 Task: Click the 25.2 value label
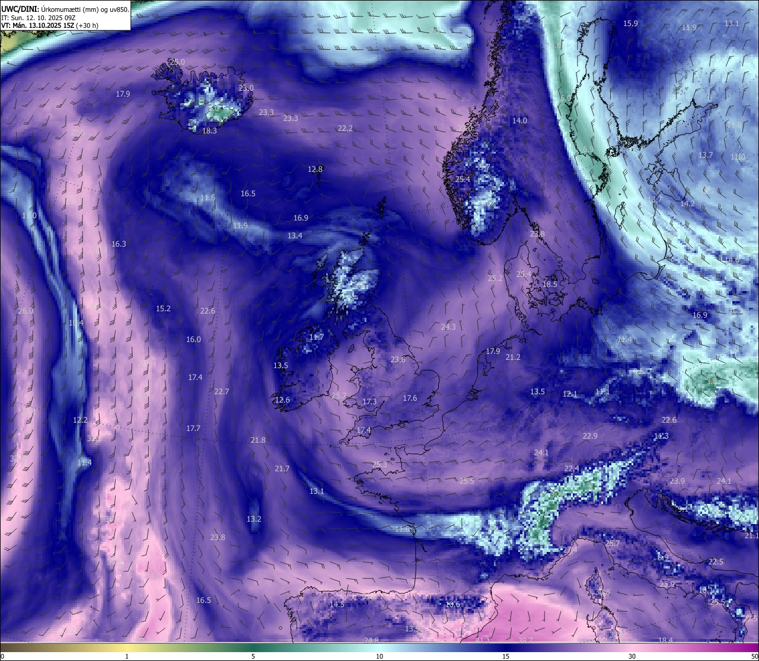495,278
